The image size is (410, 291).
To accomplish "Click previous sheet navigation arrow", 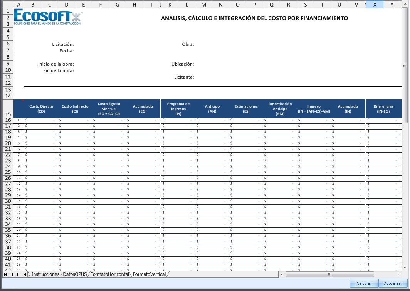I will pos(12,274).
